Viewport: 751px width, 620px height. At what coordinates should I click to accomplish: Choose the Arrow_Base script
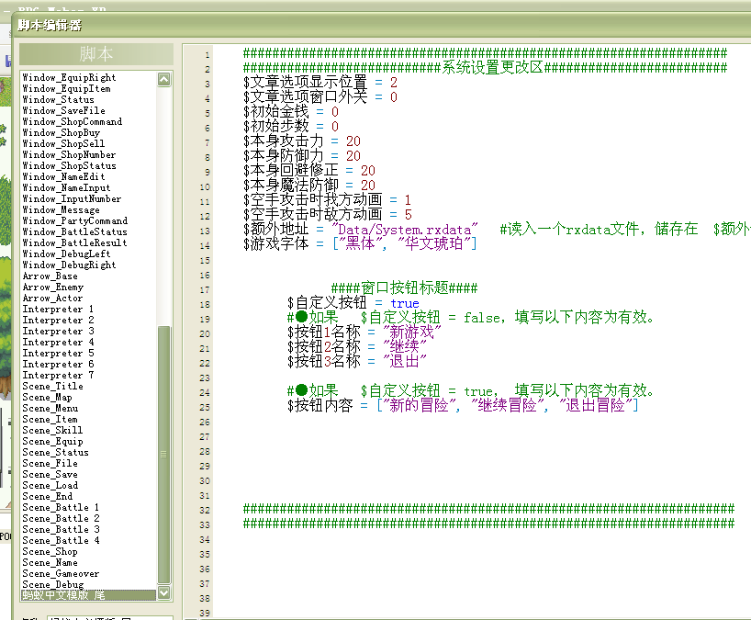[x=50, y=276]
